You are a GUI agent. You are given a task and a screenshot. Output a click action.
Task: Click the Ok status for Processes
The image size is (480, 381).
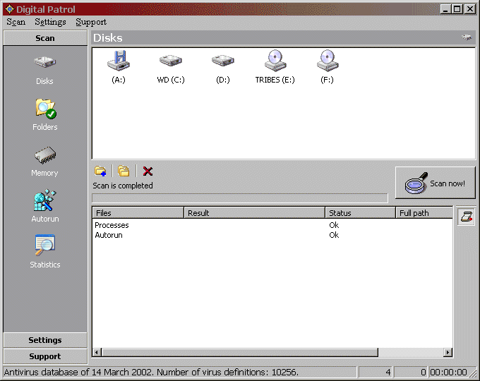334,225
